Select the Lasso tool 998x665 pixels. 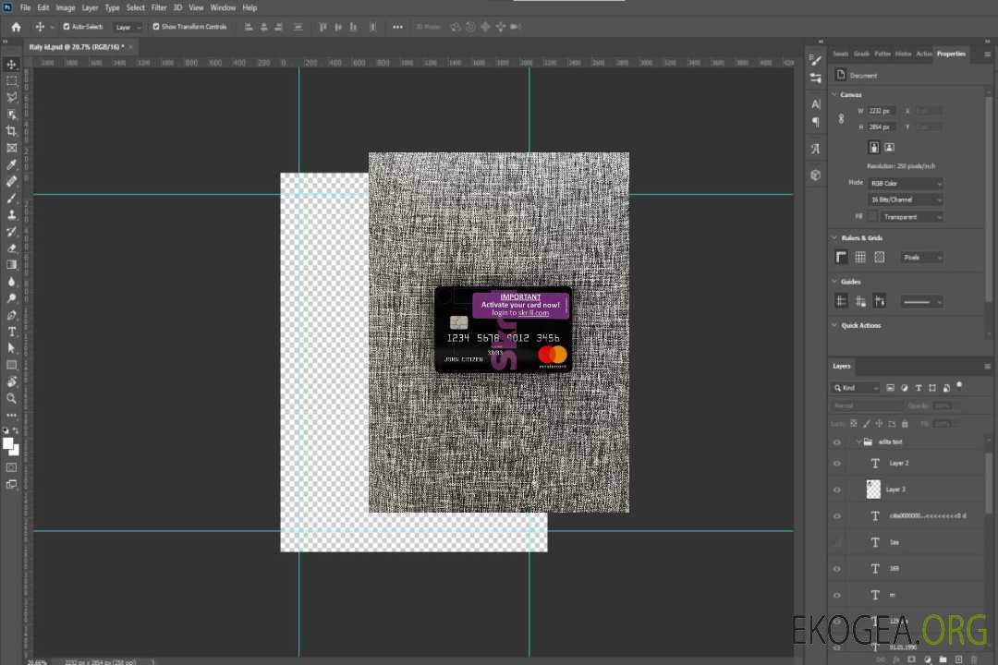[x=11, y=97]
